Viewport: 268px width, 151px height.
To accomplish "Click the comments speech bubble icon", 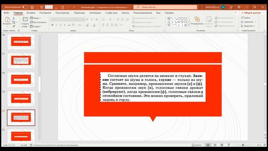I will tap(235, 13).
